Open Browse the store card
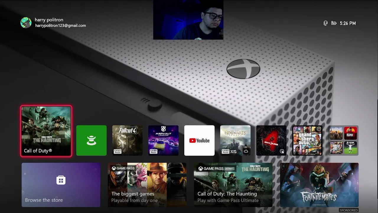Image resolution: width=378 pixels, height=213 pixels. (61, 185)
